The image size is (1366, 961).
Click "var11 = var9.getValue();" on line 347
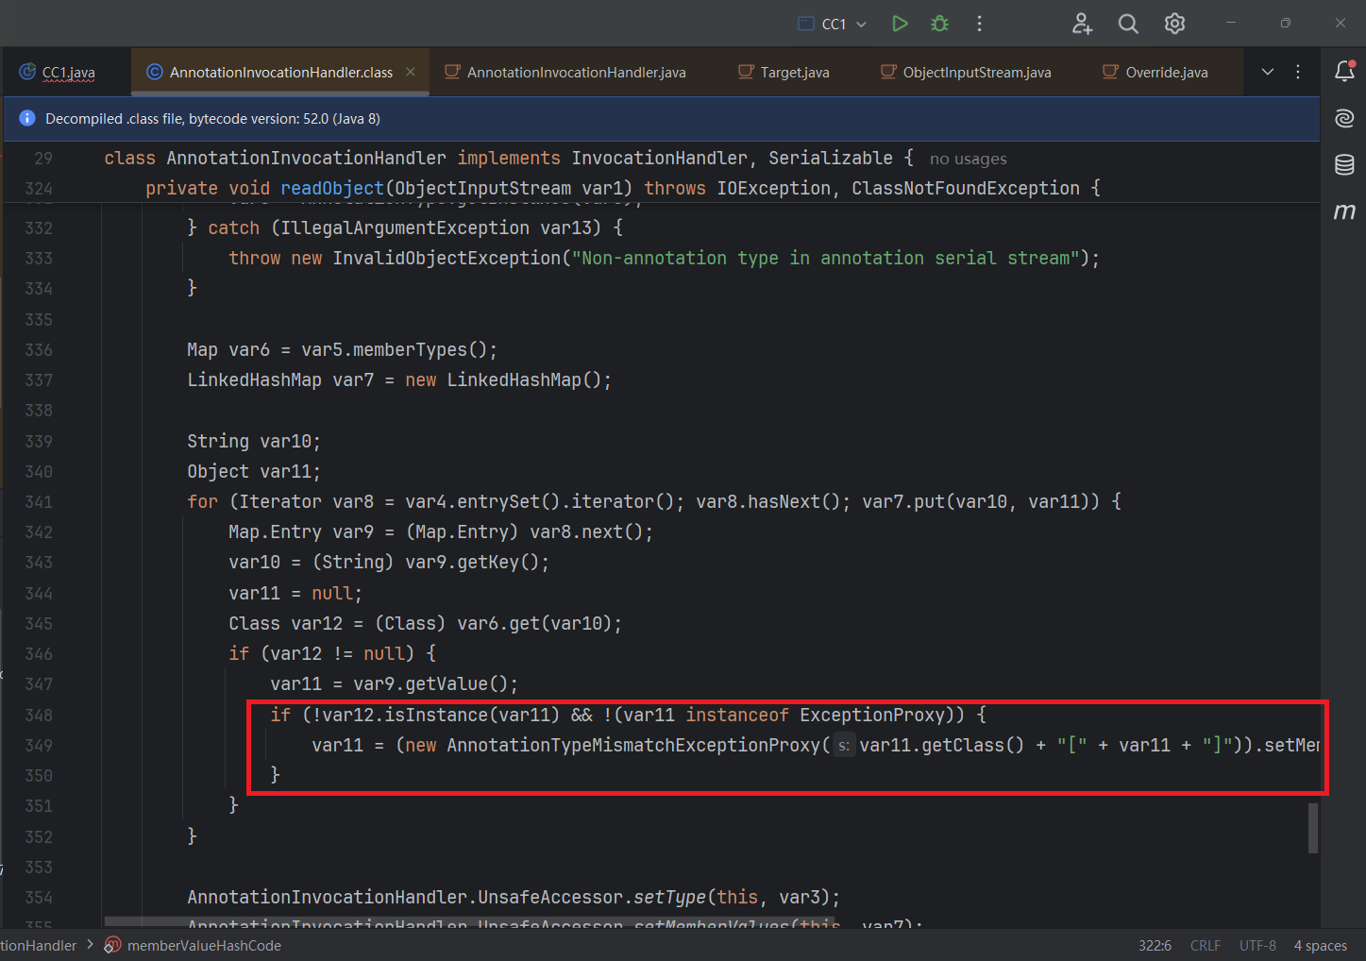tap(395, 683)
